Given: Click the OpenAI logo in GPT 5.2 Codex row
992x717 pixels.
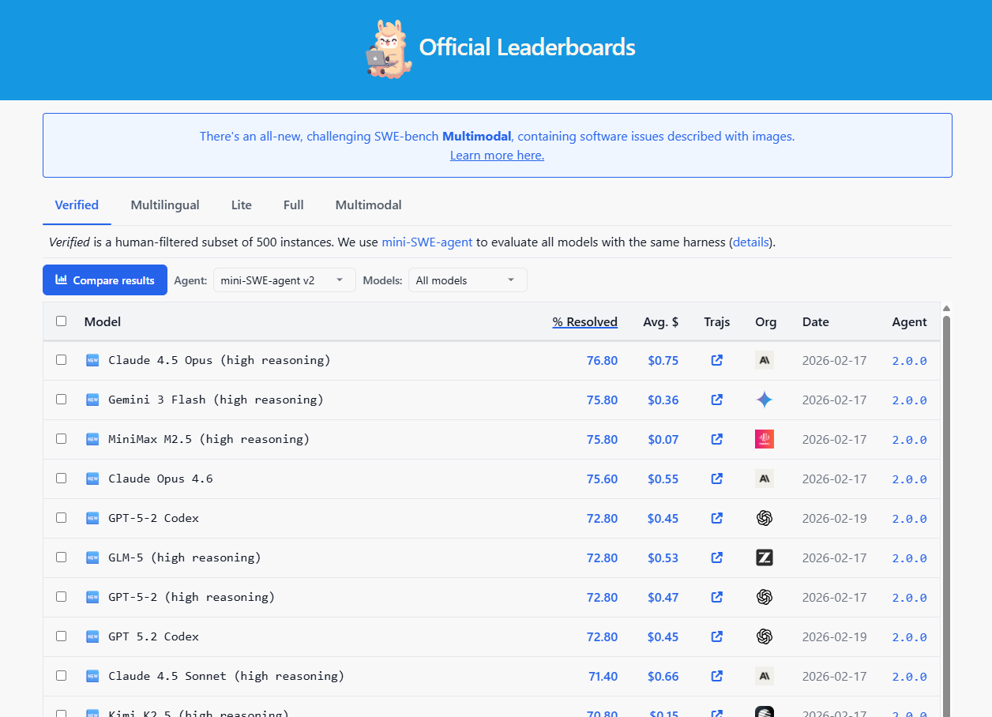Looking at the screenshot, I should pos(765,636).
